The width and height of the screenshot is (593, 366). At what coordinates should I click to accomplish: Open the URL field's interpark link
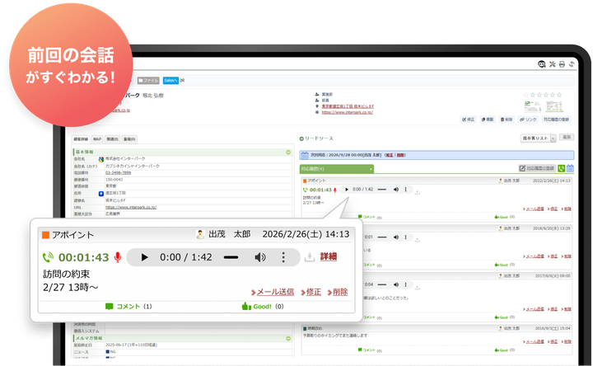[131, 208]
